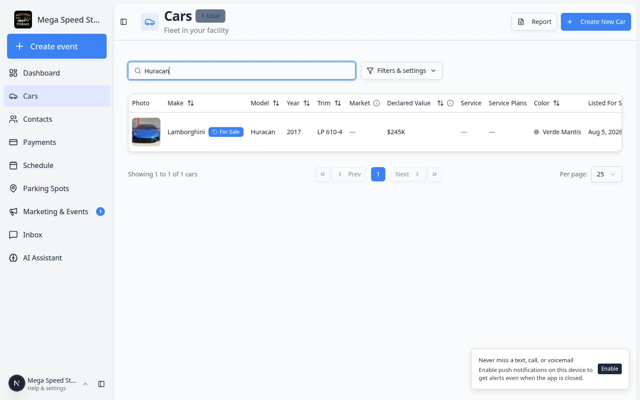Click the Photo column header
The width and height of the screenshot is (640, 400).
tap(141, 103)
